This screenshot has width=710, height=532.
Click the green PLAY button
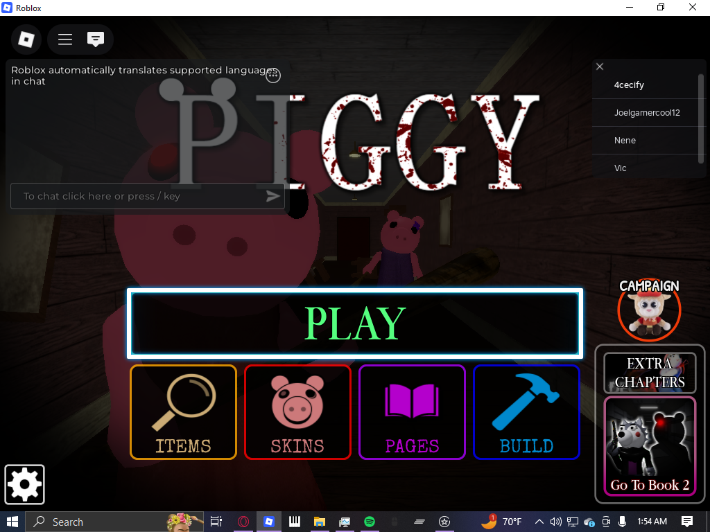click(355, 323)
